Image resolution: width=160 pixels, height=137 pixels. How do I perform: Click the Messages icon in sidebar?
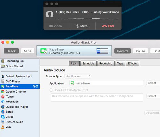click(x=3, y=101)
